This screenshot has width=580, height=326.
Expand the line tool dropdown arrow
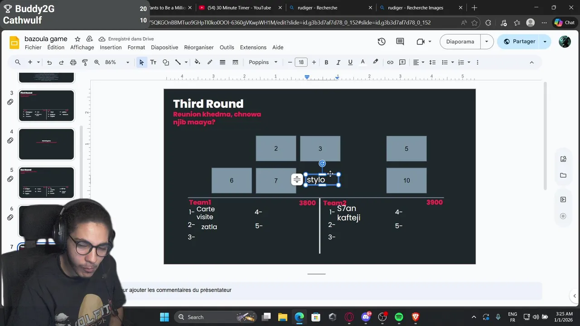(x=186, y=62)
